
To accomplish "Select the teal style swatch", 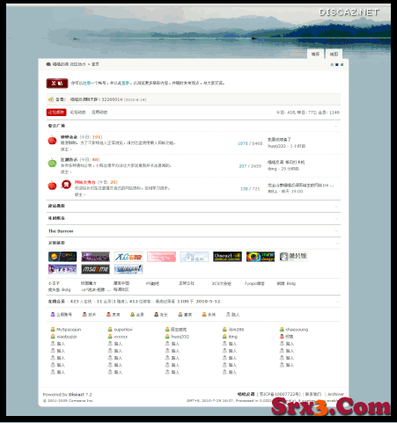I will click(x=342, y=64).
